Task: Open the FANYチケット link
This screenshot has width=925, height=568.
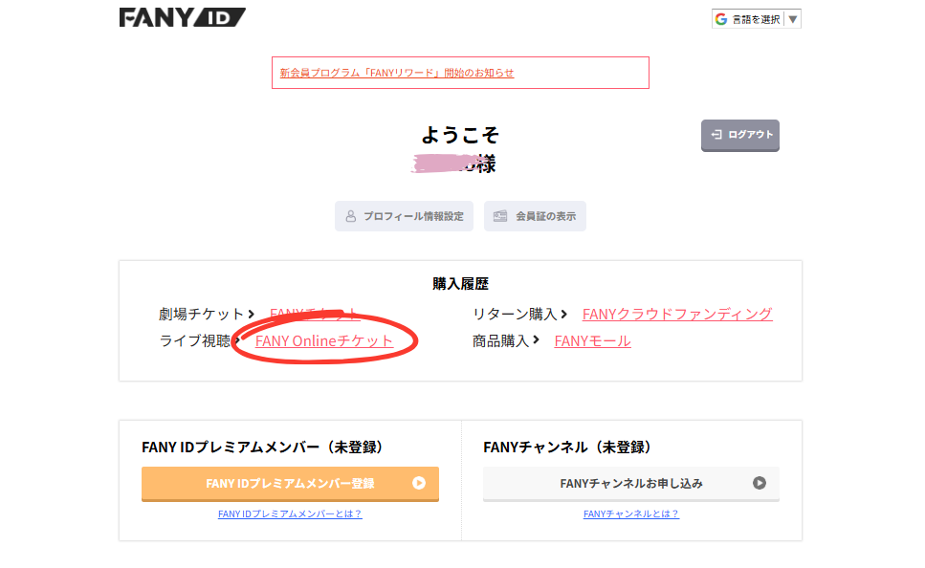Action: coord(315,314)
